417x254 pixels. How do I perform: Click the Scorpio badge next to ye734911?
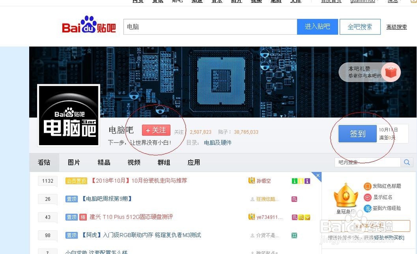click(294, 217)
